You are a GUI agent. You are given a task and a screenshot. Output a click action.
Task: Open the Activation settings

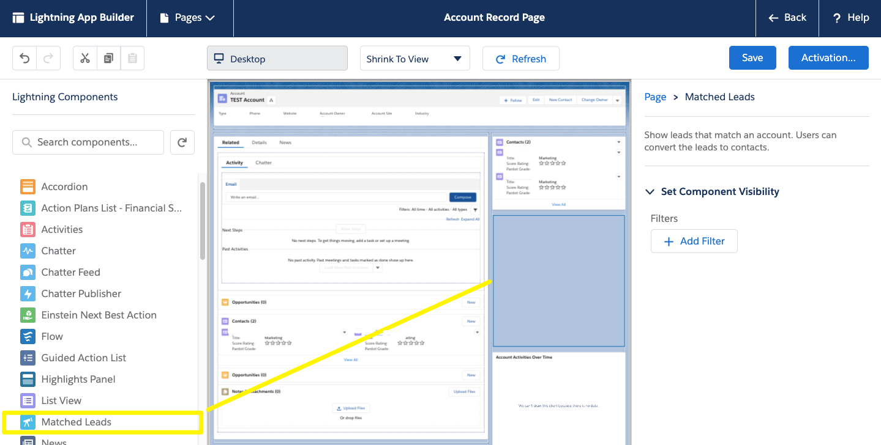click(x=828, y=58)
